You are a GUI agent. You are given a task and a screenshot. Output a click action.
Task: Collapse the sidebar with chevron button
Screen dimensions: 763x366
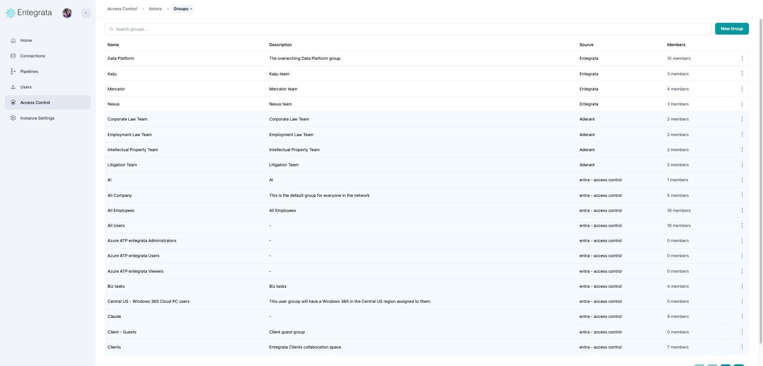[86, 13]
